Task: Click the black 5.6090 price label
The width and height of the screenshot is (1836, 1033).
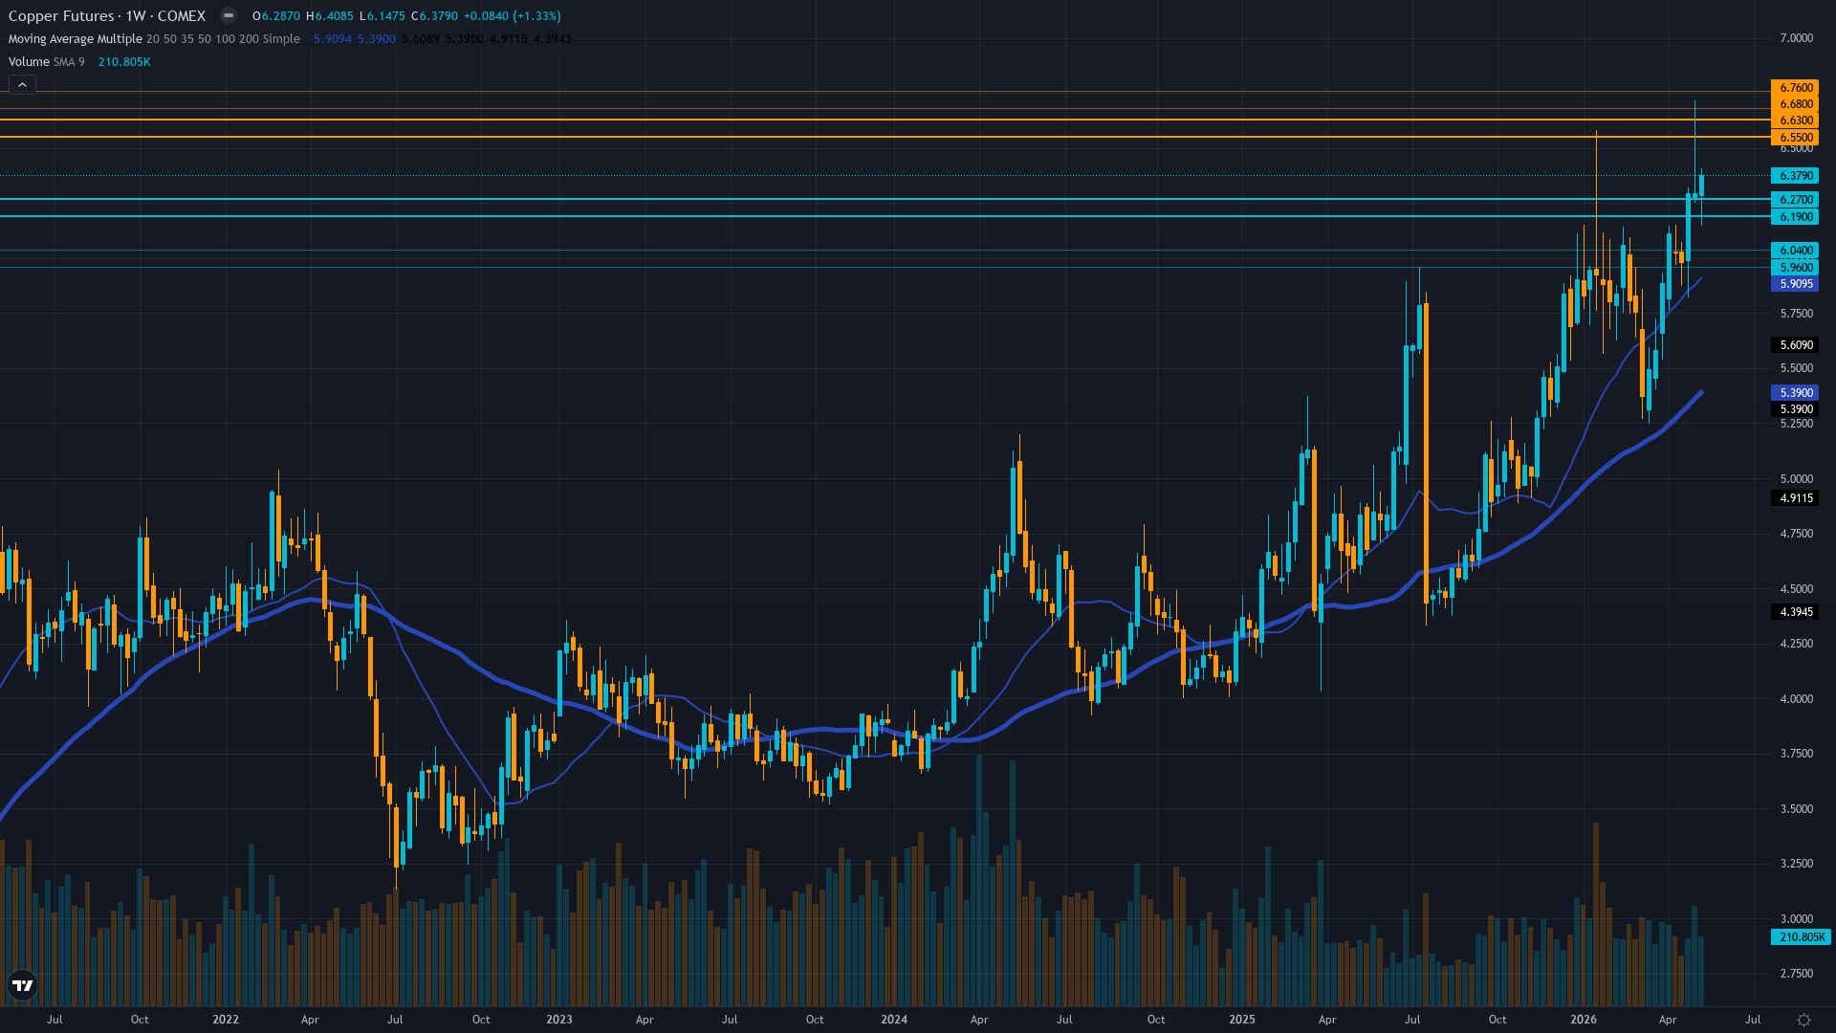Action: pos(1795,345)
